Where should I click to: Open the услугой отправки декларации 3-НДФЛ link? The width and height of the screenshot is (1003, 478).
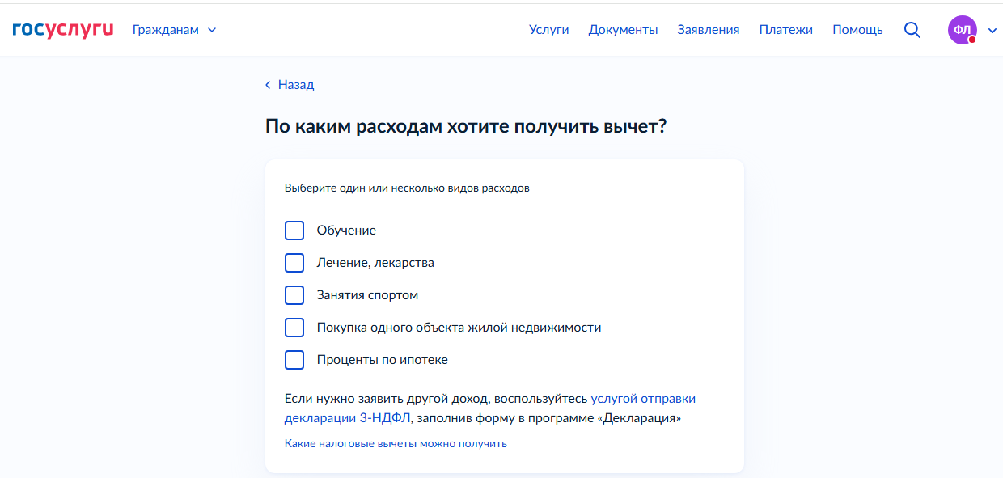click(642, 399)
